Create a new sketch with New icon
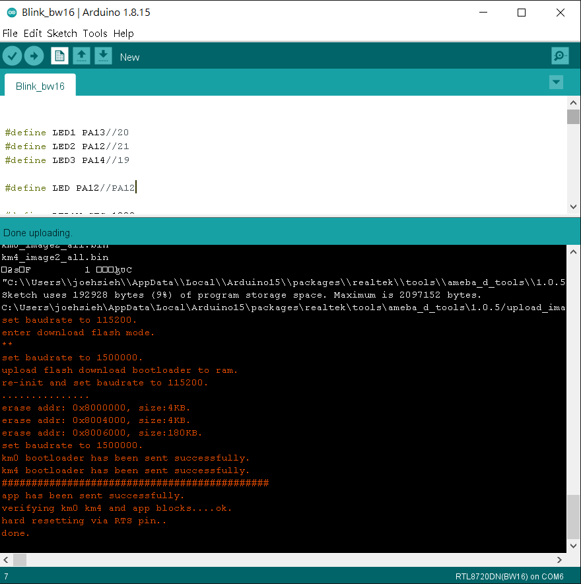 click(x=59, y=56)
